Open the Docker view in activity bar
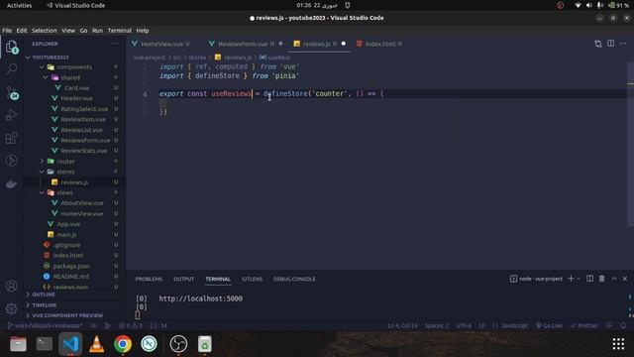Screen dimensions: 634x357 (x=12, y=183)
